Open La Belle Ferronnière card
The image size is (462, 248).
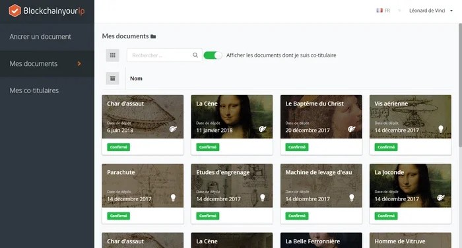point(321,240)
